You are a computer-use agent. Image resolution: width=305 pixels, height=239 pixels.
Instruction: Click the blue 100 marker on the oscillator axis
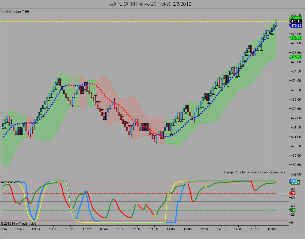(294, 181)
